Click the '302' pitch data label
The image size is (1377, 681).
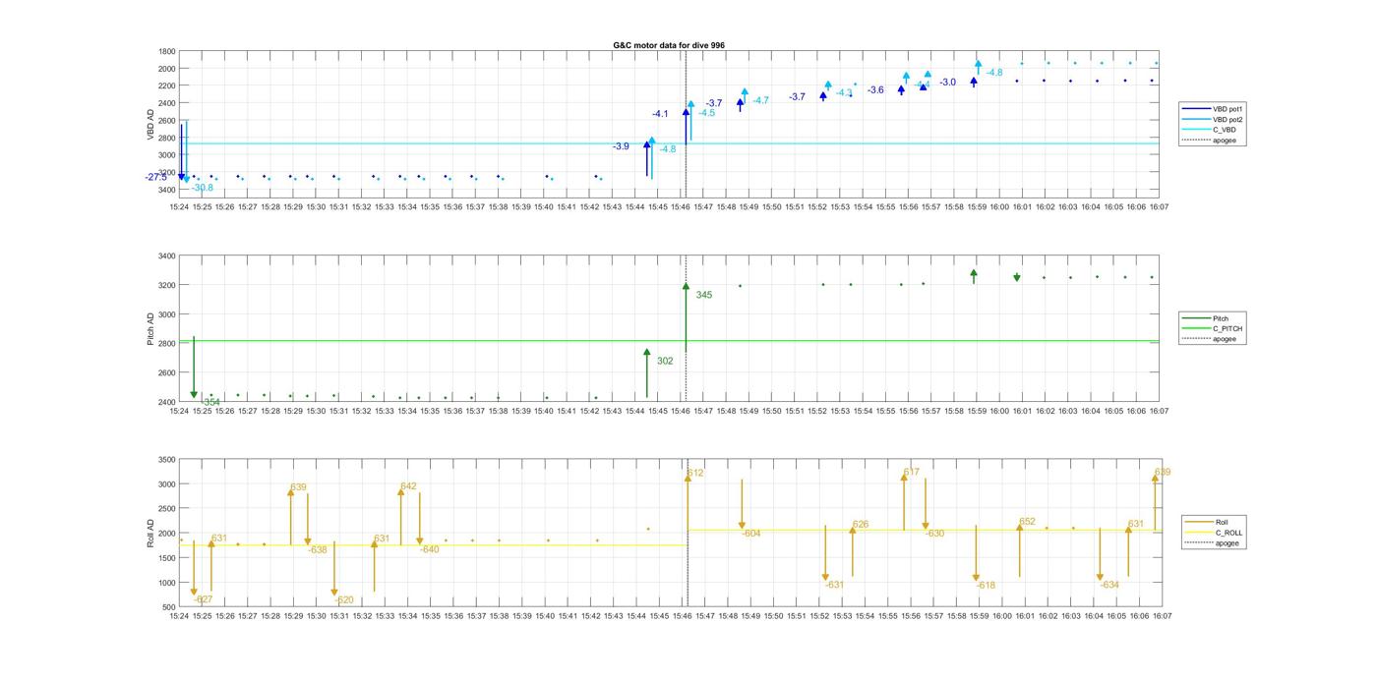click(x=665, y=362)
